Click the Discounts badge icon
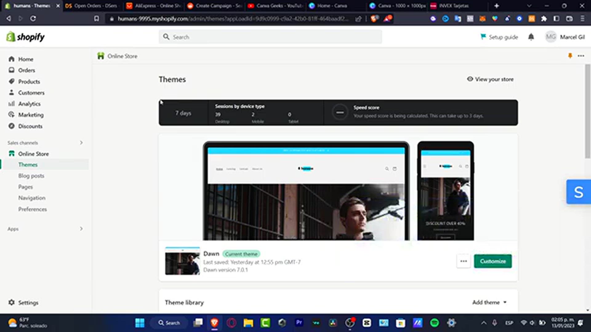 12,126
